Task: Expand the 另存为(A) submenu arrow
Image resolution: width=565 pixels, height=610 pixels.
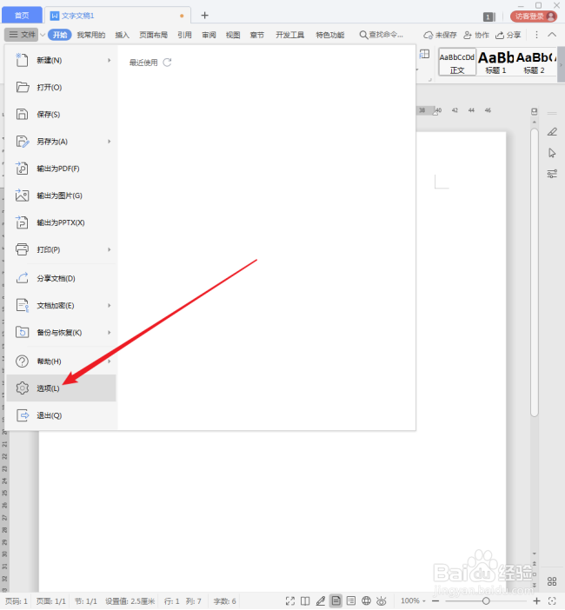Action: (110, 142)
